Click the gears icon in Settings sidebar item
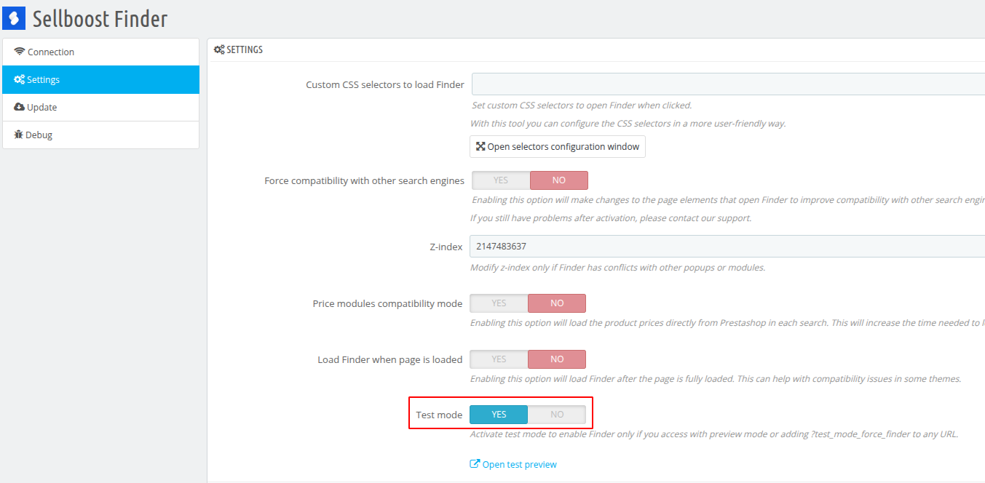 (20, 79)
